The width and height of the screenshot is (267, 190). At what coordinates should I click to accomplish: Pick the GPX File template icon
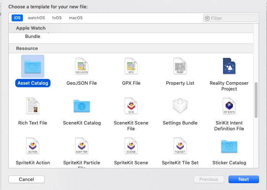[131, 66]
